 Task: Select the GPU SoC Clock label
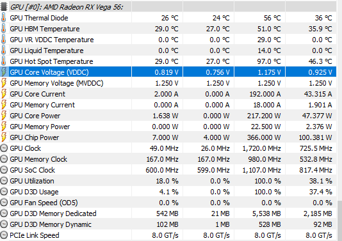click(32, 170)
